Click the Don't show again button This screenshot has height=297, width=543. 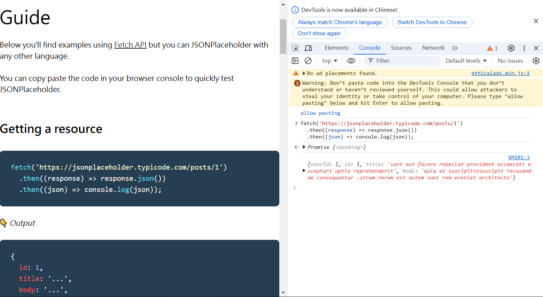[x=319, y=33]
